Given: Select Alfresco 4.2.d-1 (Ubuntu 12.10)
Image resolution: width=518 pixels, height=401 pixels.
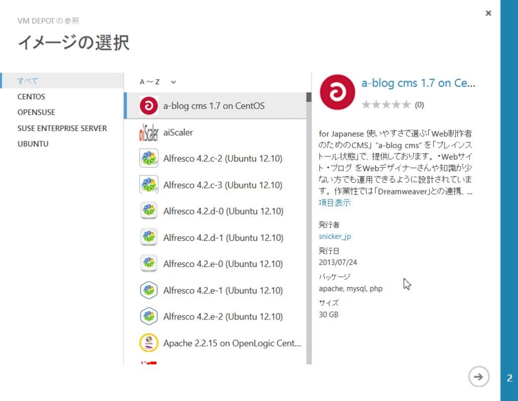Looking at the screenshot, I should [x=216, y=237].
